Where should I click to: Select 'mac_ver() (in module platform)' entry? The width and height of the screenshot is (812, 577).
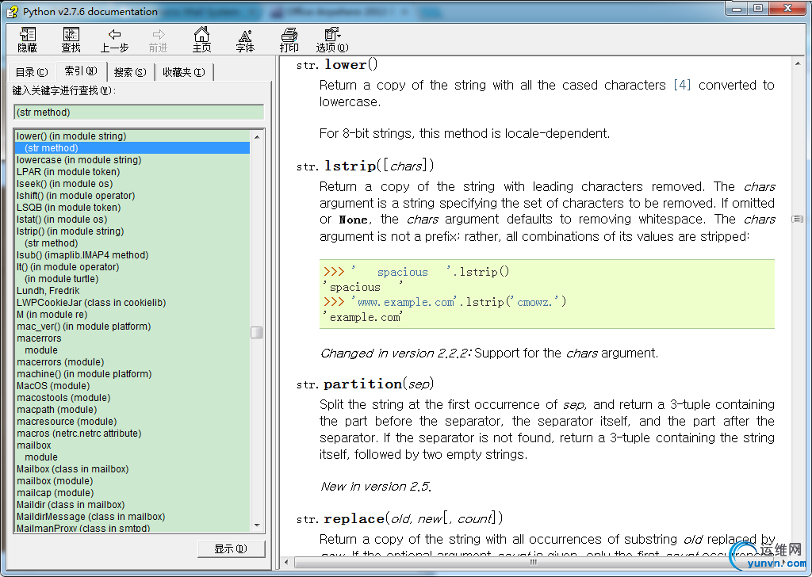(x=83, y=327)
